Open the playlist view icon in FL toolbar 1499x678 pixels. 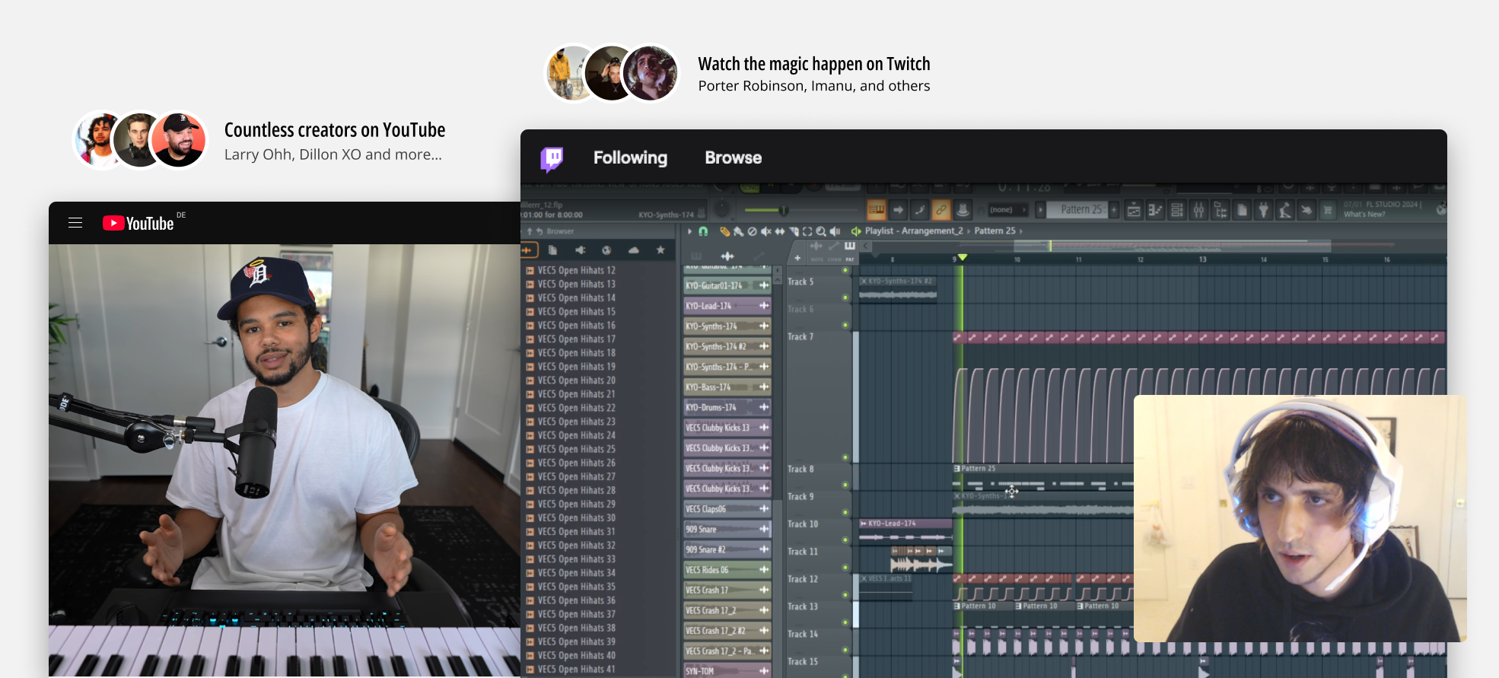pyautogui.click(x=1134, y=210)
